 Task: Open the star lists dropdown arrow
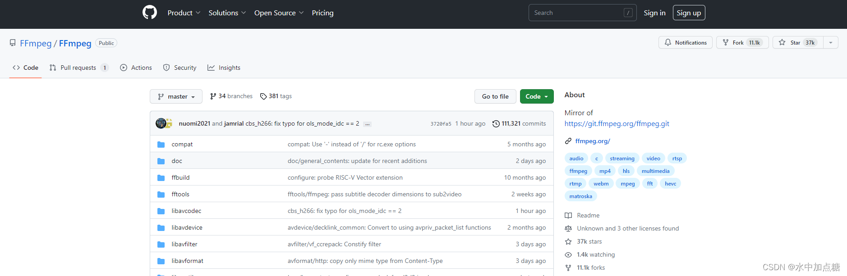coord(831,42)
